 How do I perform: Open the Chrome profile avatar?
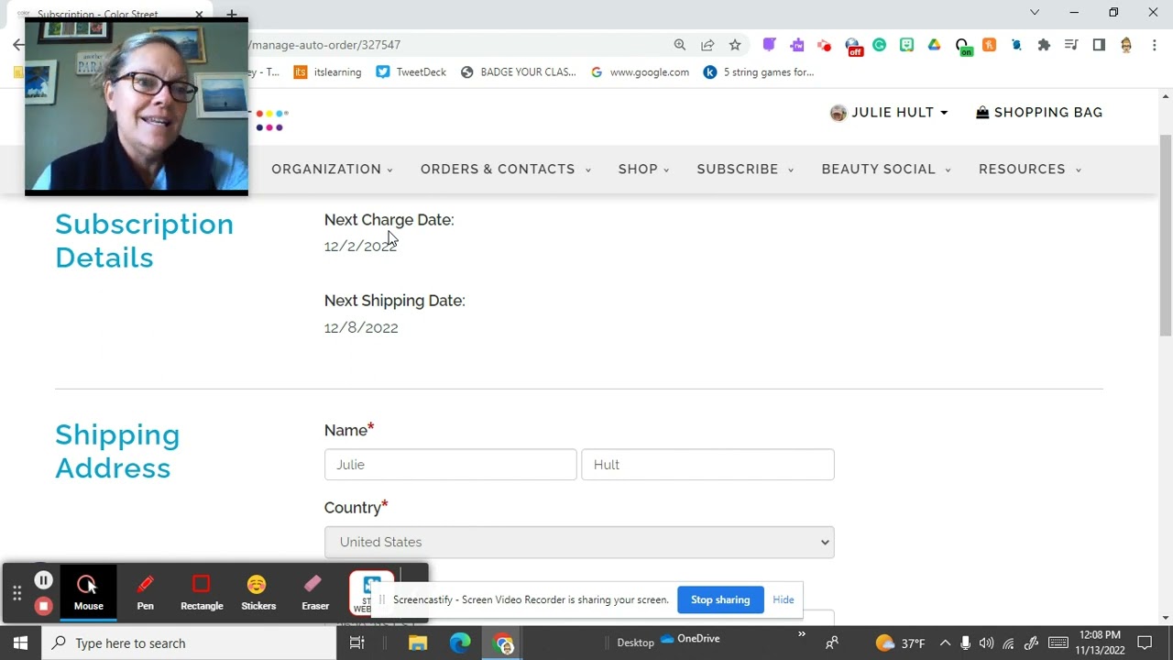click(x=1126, y=45)
